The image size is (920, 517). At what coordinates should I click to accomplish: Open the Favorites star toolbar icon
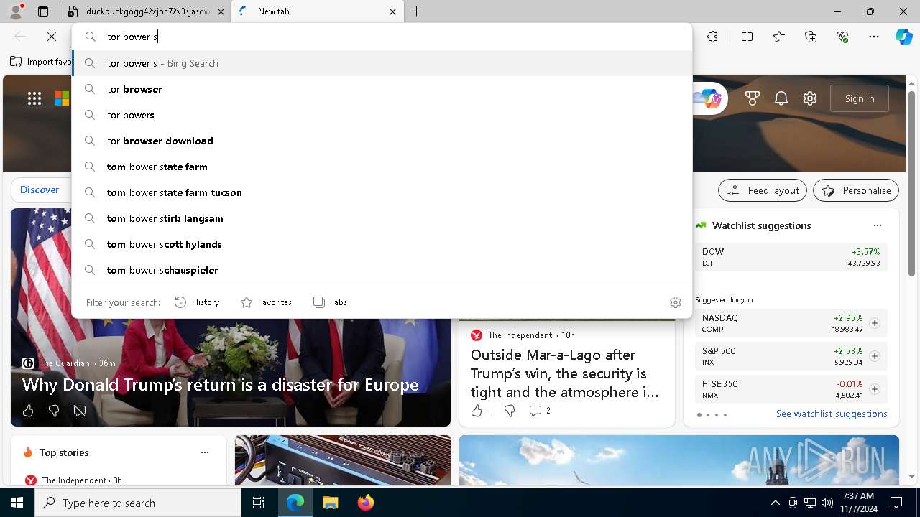click(x=779, y=37)
